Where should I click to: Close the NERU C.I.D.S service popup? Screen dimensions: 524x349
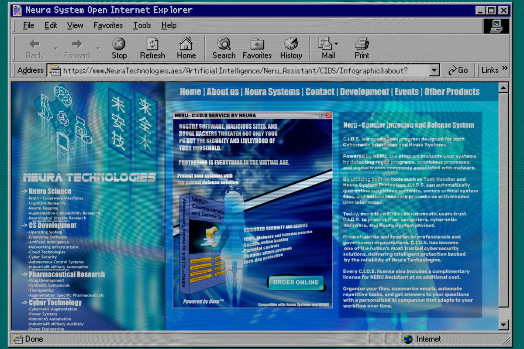pyautogui.click(x=328, y=116)
